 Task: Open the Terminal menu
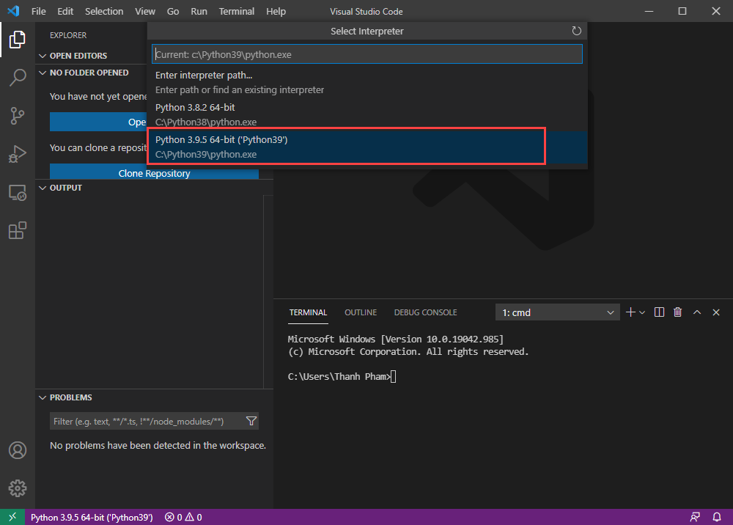237,11
